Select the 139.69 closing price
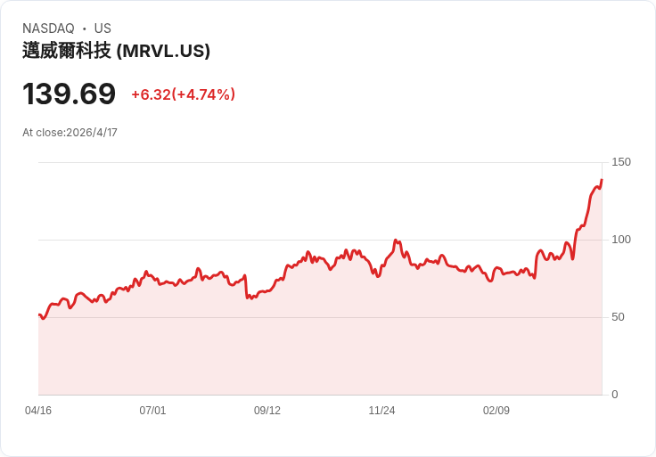 [69, 94]
